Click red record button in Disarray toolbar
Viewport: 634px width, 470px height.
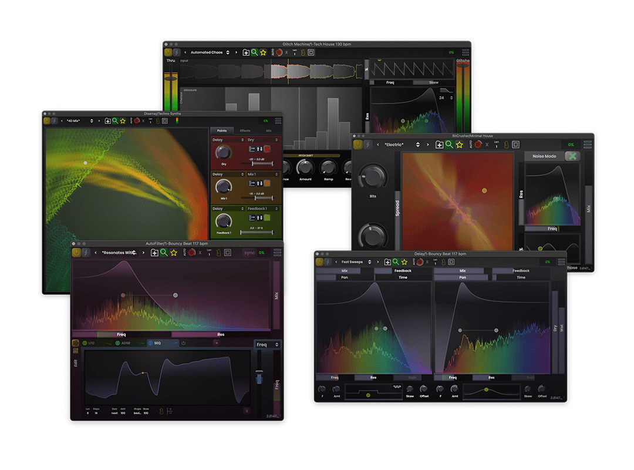click(x=137, y=120)
